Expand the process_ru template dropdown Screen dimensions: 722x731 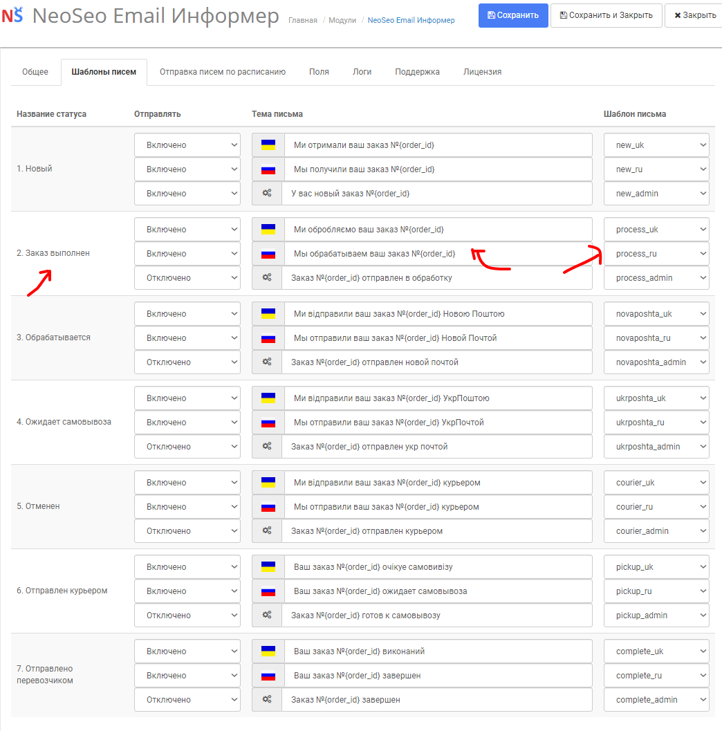point(656,254)
